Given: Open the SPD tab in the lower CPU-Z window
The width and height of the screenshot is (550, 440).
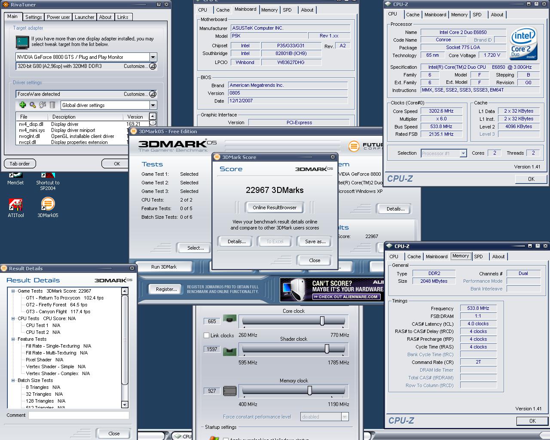Looking at the screenshot, I should coord(478,257).
